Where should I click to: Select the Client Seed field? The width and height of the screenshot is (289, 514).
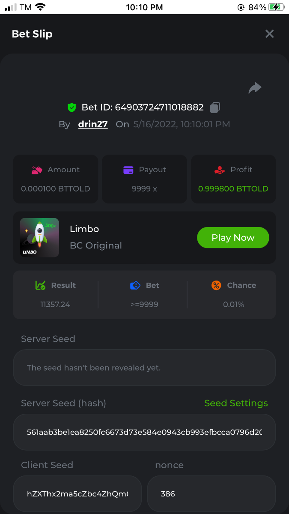77,494
